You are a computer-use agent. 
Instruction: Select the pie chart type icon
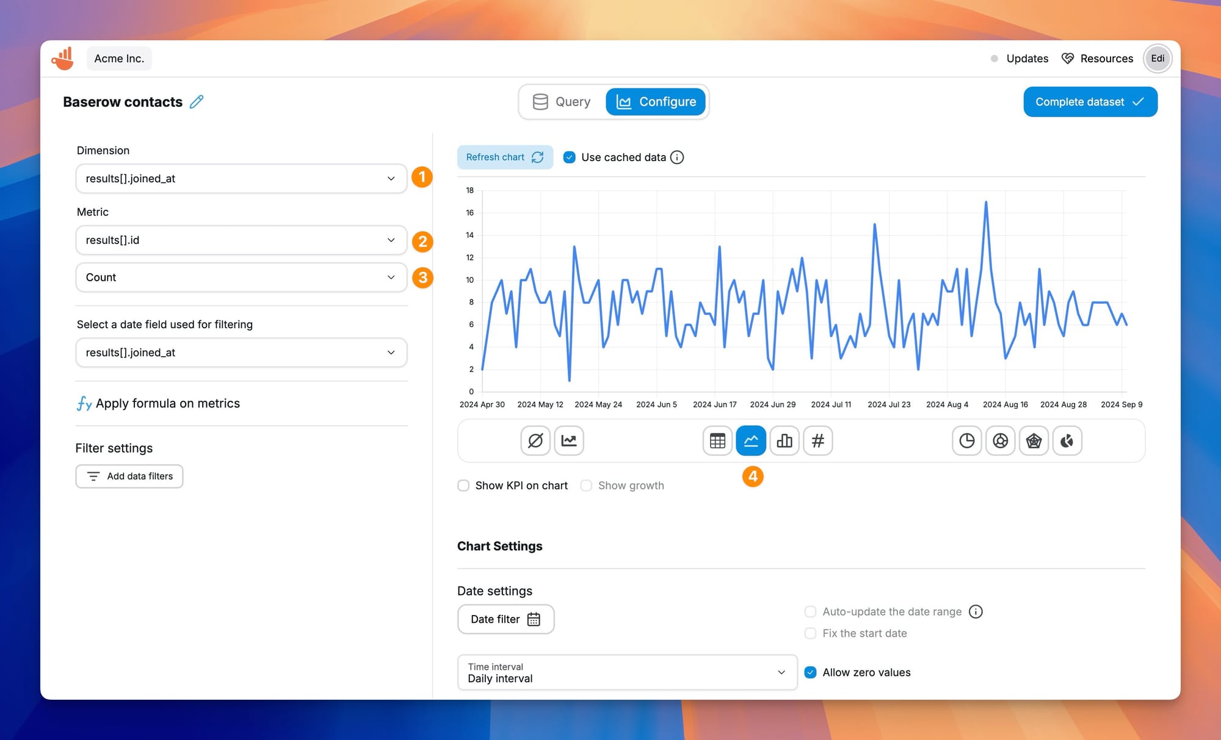(x=966, y=440)
